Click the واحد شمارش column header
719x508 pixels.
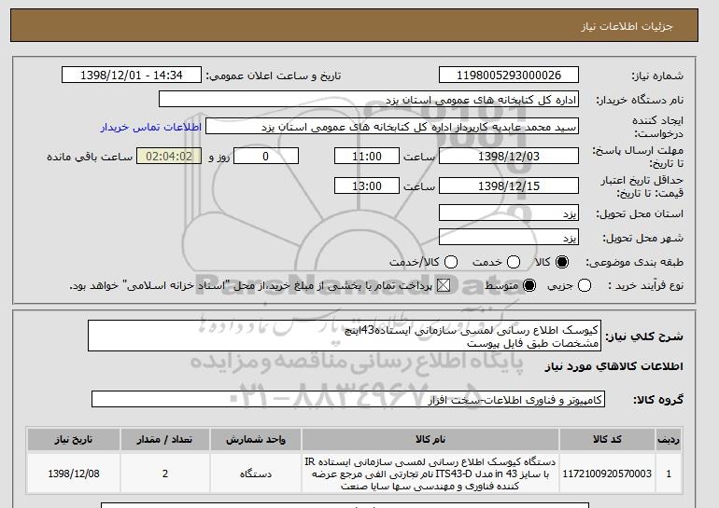coord(256,439)
